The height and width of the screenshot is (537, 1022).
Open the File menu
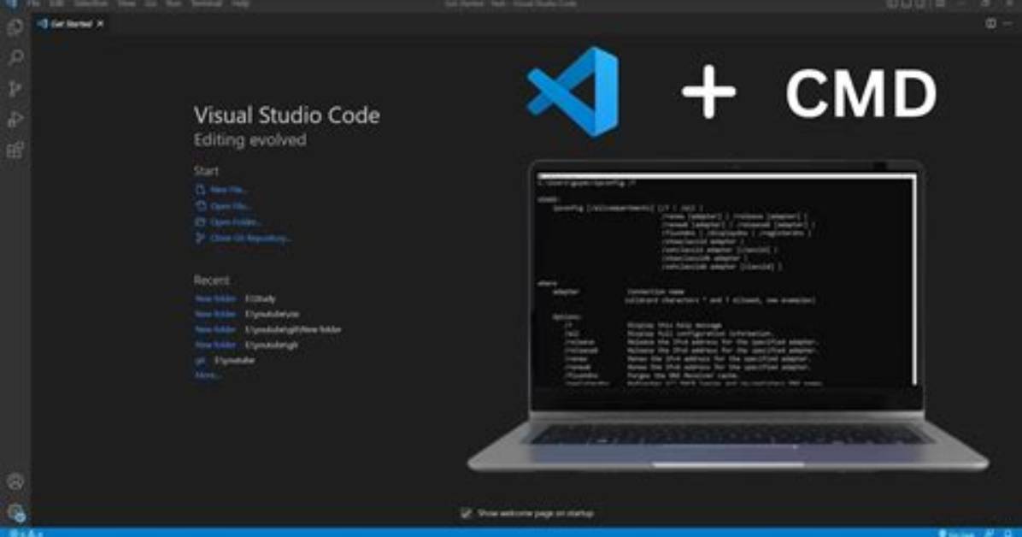[33, 4]
